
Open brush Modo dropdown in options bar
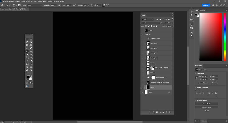pyautogui.click(x=34, y=5)
